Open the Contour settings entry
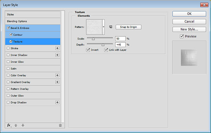This screenshot has height=133, width=211. 33,35
